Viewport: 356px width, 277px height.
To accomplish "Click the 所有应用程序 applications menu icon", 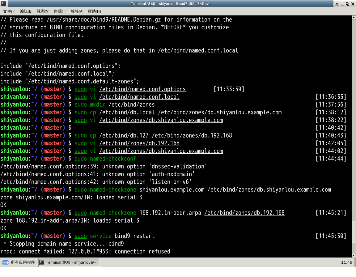I will pos(6,262).
